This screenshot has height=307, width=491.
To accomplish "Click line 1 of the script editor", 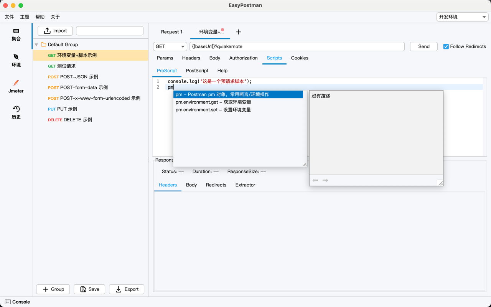I will 325,81.
